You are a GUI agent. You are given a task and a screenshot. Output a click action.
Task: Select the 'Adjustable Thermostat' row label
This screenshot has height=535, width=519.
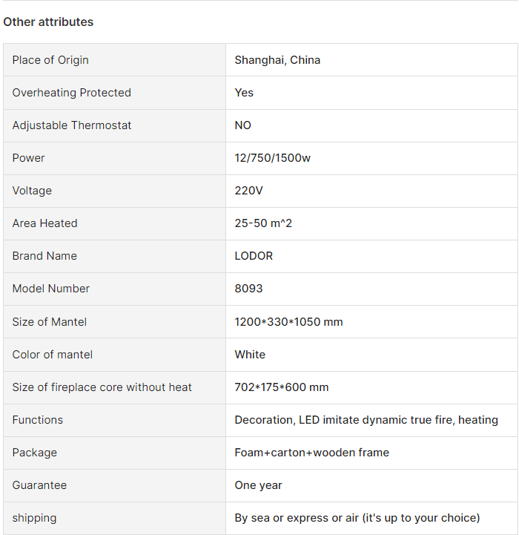coord(72,125)
